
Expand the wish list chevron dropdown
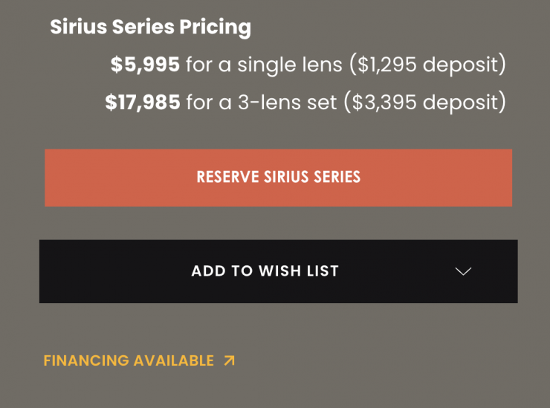tap(463, 271)
